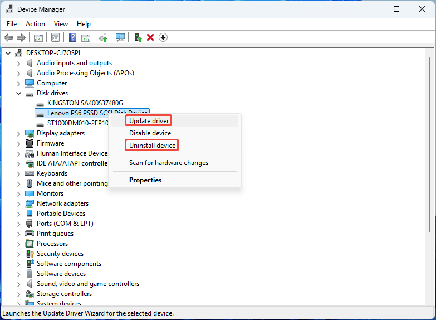Click the Network adapters icon
Screen dimensions: 436x320
30,203
